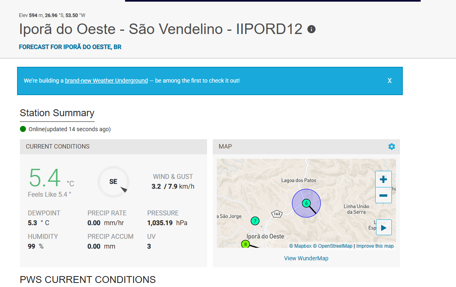Click the SE wind direction compass dial
456x287 pixels.
tap(113, 182)
